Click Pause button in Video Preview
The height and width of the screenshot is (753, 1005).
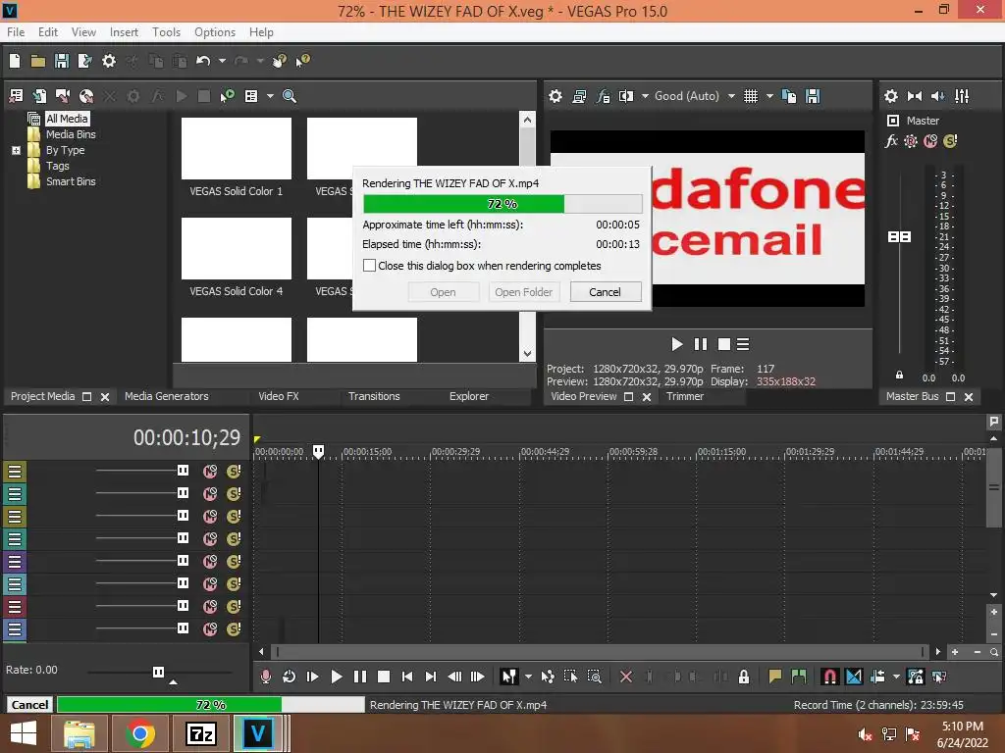pyautogui.click(x=701, y=344)
